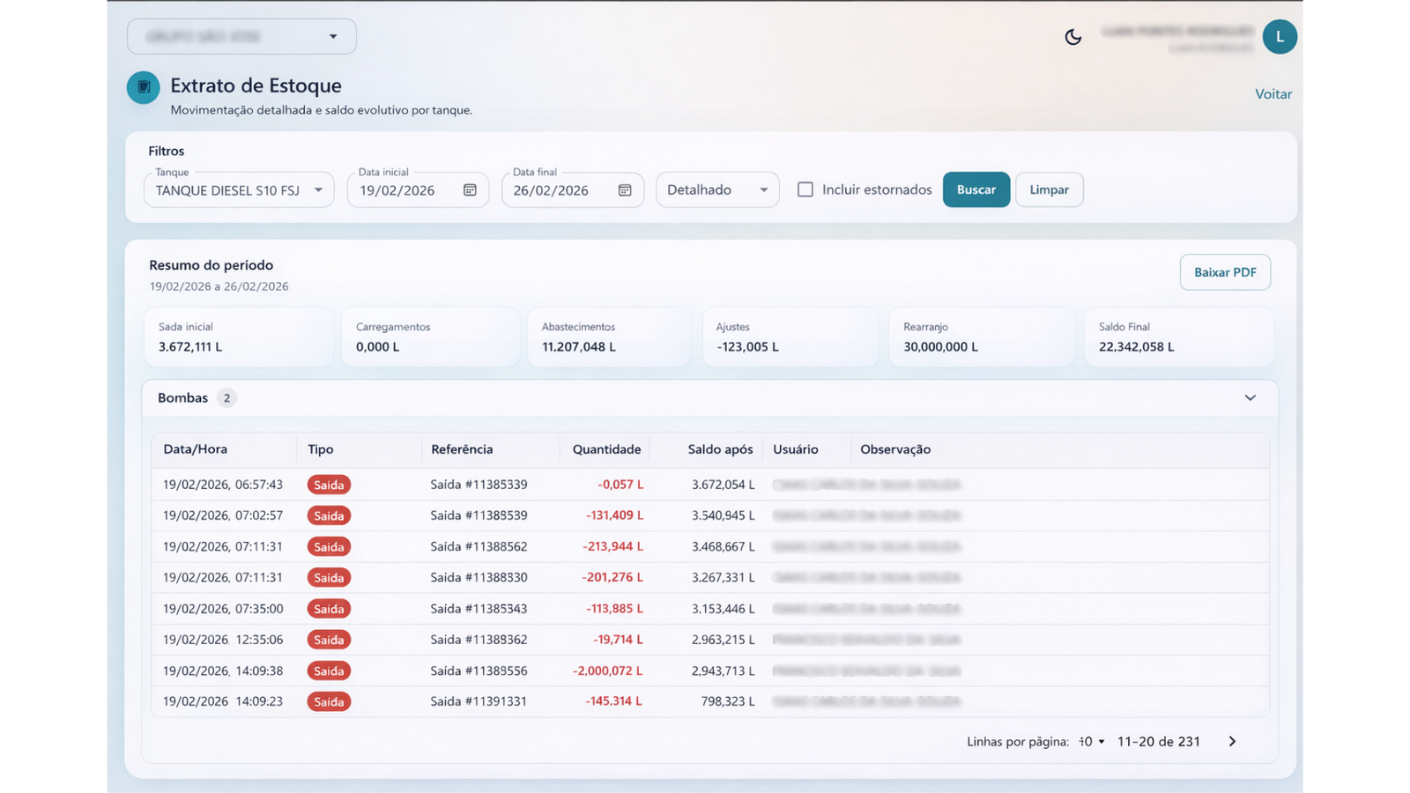Screen dimensions: 1410x793
Task: Download report with Baixar PDF
Action: tap(1224, 272)
